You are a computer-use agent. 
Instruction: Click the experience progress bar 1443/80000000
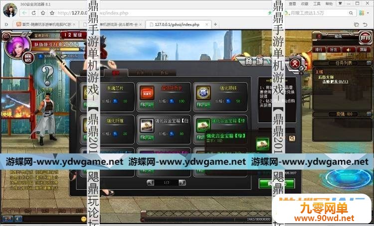click(206, 219)
